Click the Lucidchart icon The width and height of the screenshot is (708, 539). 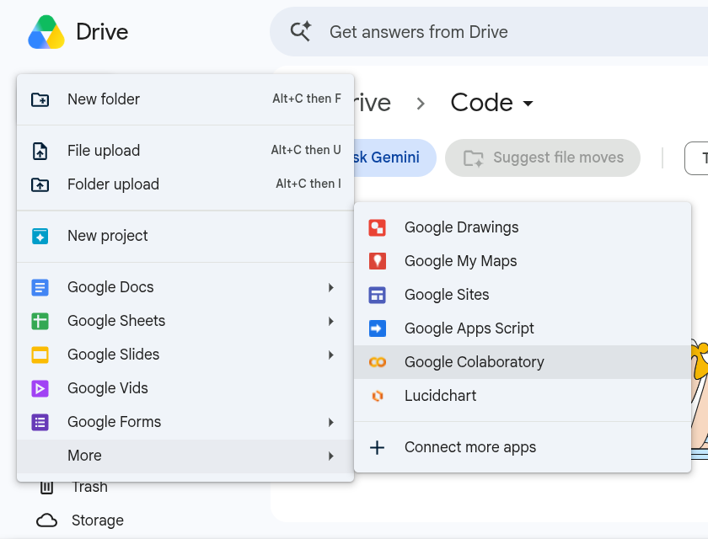click(x=377, y=396)
